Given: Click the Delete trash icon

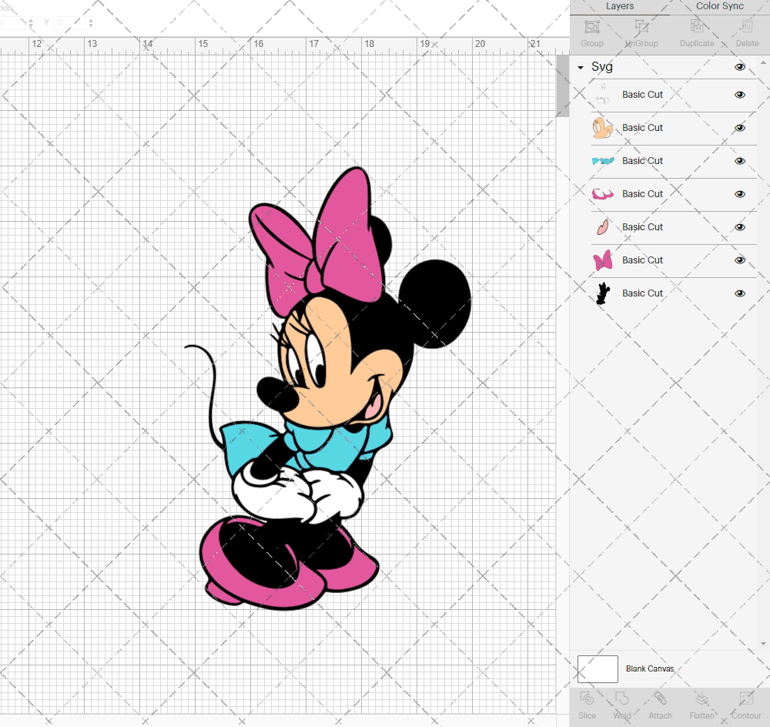Looking at the screenshot, I should (x=747, y=26).
